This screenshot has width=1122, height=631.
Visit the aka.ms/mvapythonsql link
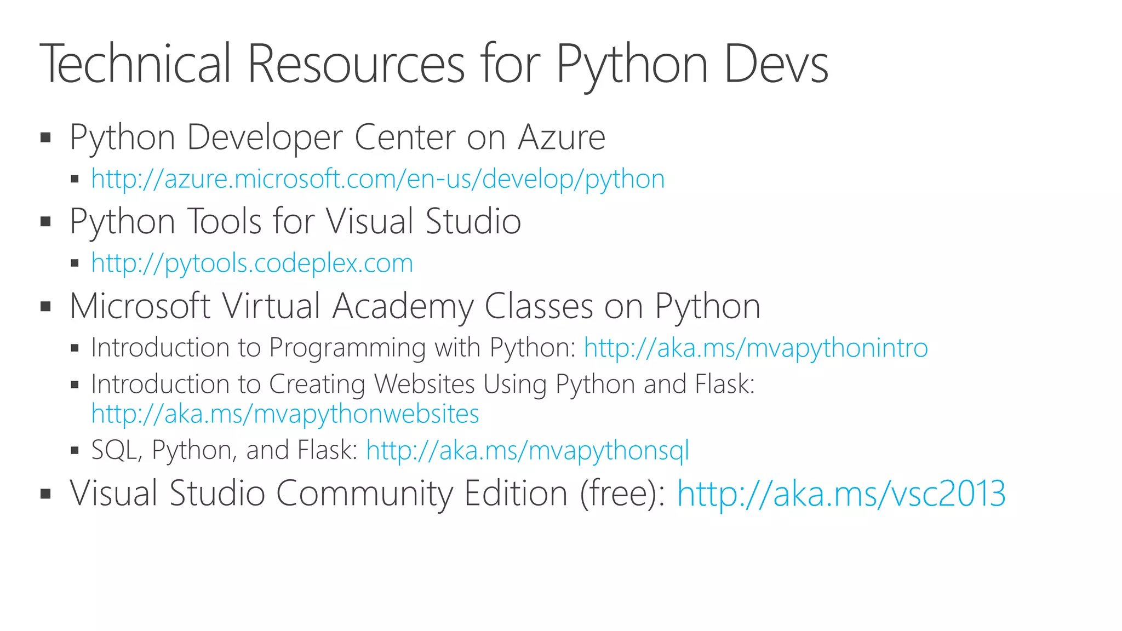[x=528, y=451]
